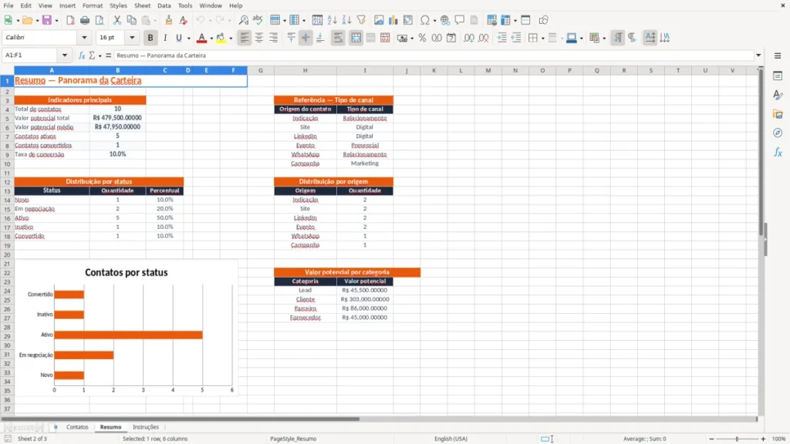790x444 pixels.
Task: Open font color dropdown arrow
Action: click(211, 38)
